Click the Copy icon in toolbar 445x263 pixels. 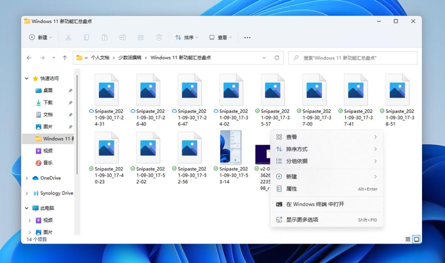87,37
